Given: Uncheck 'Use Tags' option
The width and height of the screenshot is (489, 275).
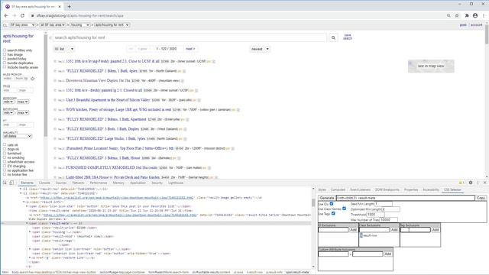Looking at the screenshot, I should (333, 213).
